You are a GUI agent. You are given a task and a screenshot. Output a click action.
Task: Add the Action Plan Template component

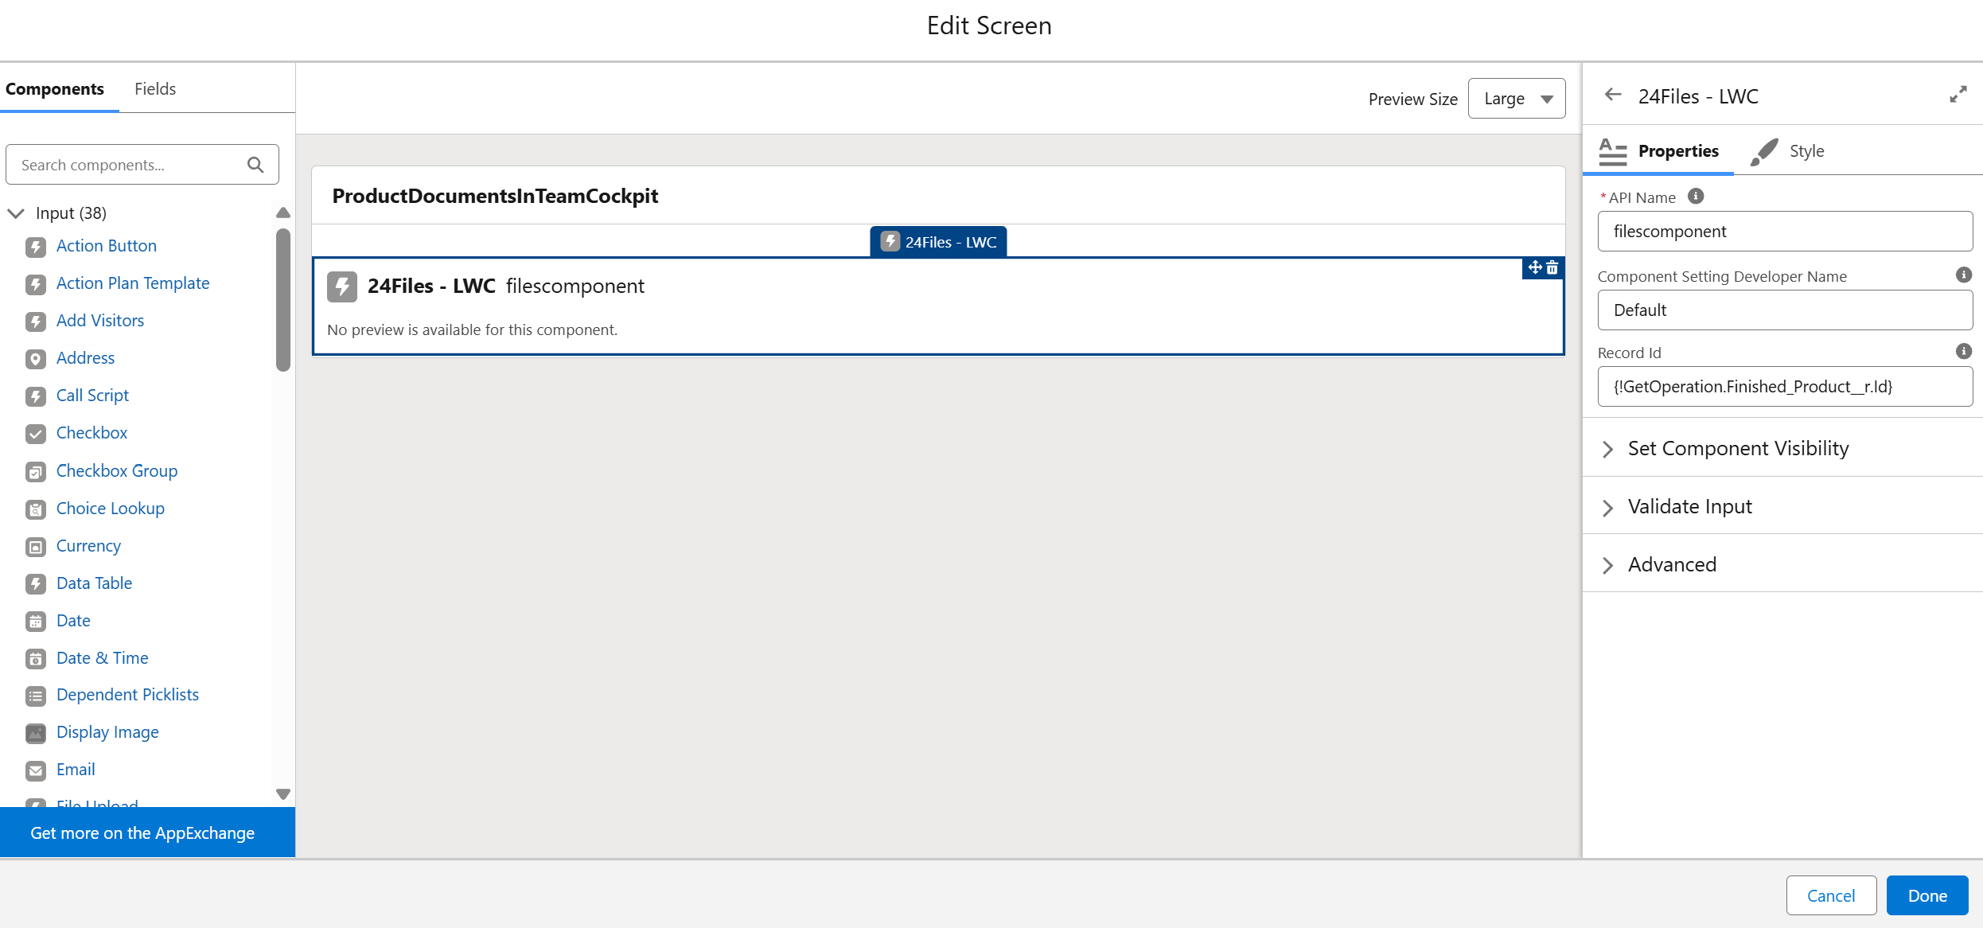[133, 283]
